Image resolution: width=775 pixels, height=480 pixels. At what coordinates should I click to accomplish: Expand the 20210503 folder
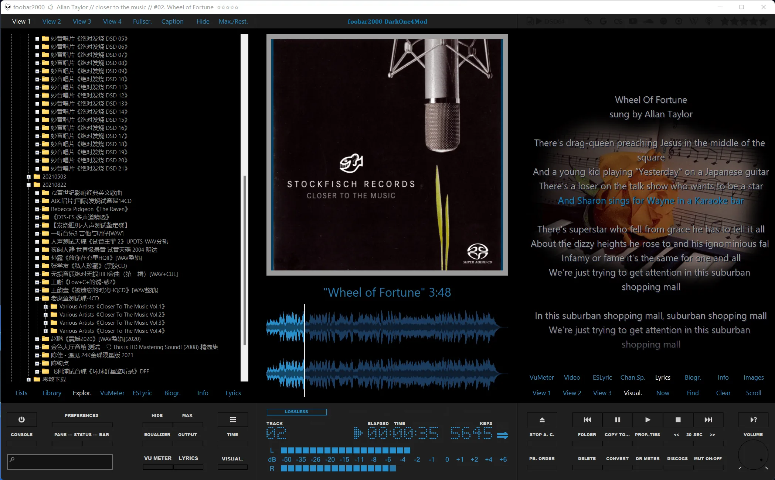click(x=28, y=177)
